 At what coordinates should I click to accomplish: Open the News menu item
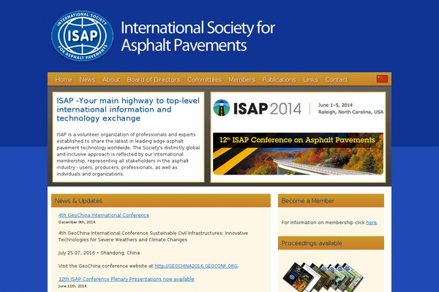point(87,80)
